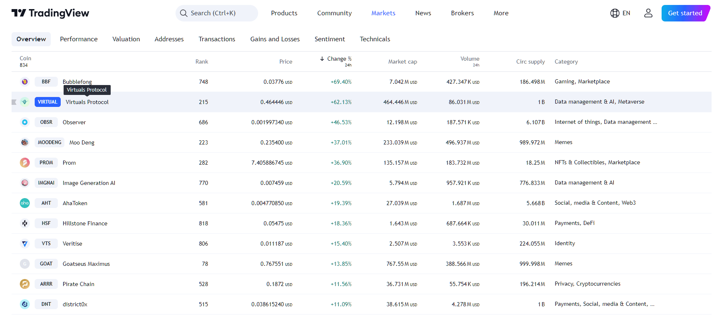The height and width of the screenshot is (317, 719).
Task: Click the Veritise coin logo
Action: pyautogui.click(x=25, y=244)
